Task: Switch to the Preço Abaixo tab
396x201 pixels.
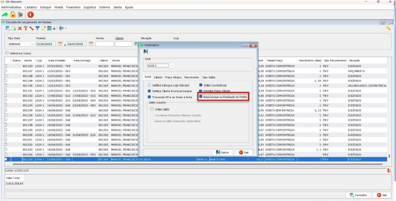Action: (173, 77)
